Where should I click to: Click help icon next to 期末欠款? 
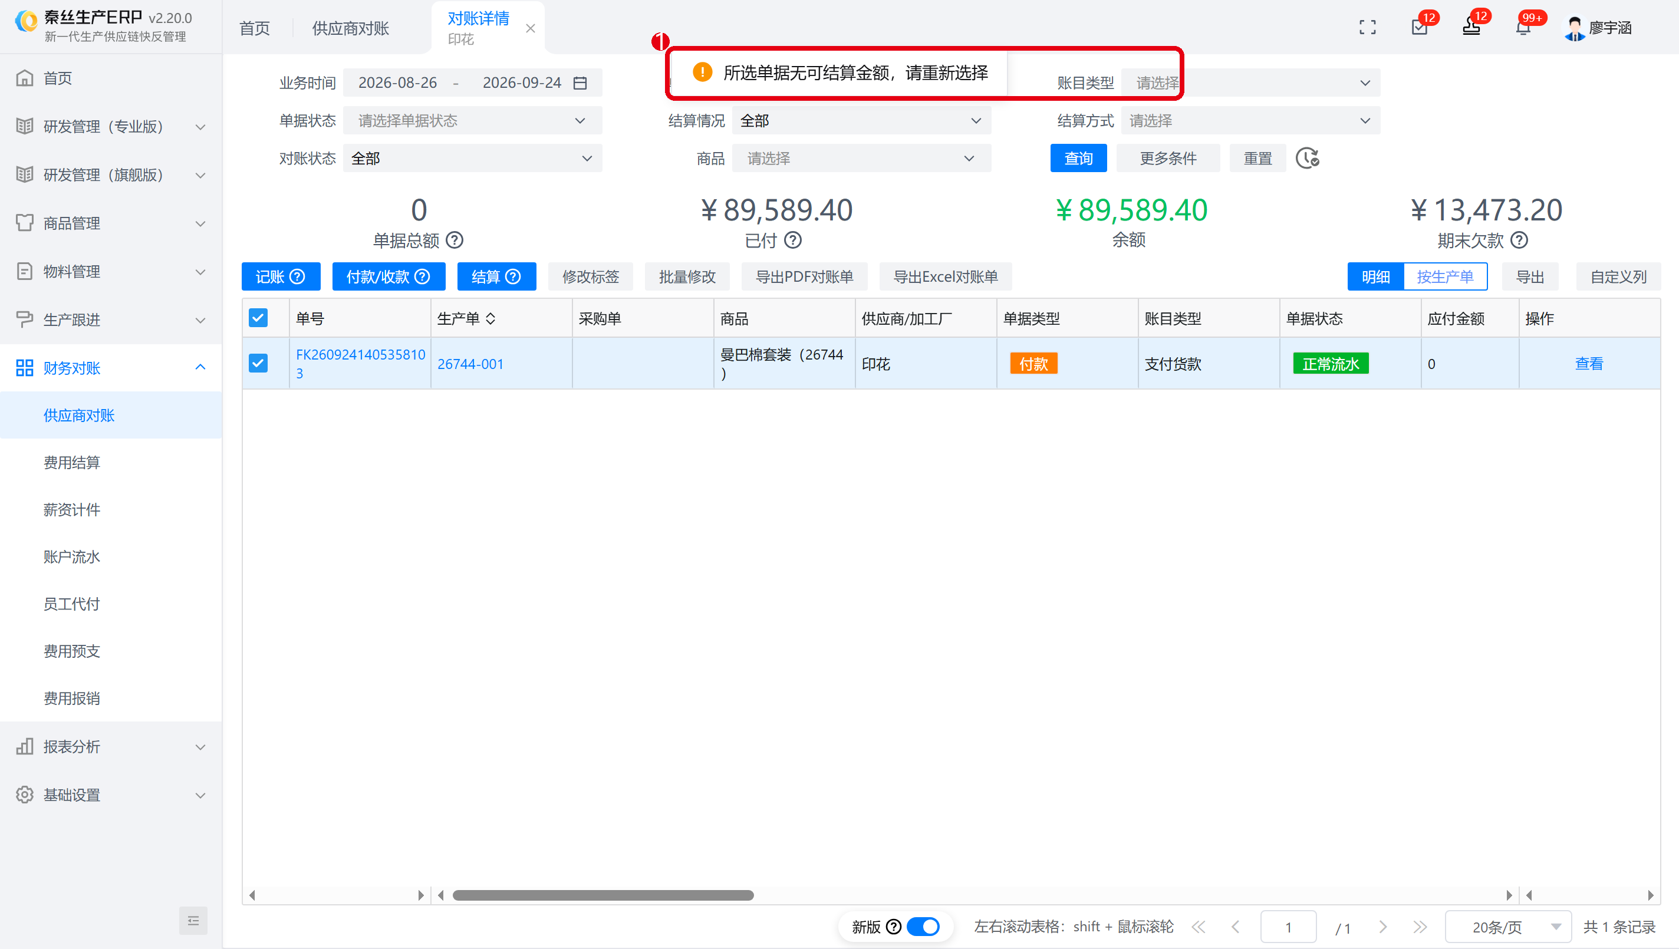1519,240
